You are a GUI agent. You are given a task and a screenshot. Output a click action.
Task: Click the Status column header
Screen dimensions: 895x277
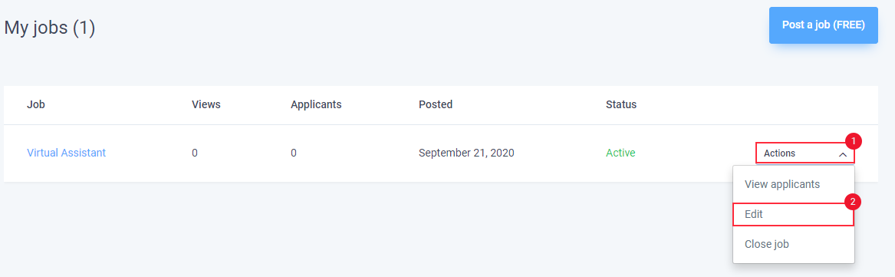coord(621,104)
